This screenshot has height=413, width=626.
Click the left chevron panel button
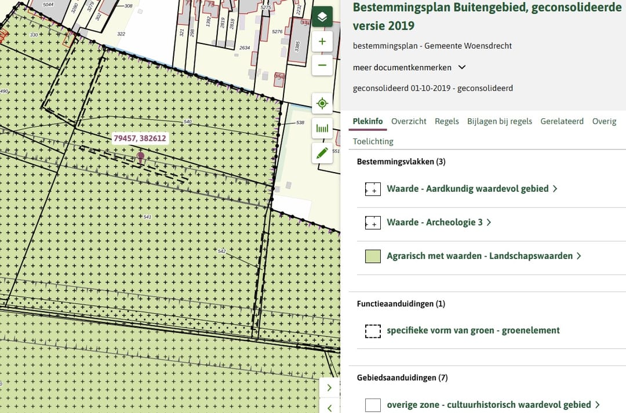point(329,407)
